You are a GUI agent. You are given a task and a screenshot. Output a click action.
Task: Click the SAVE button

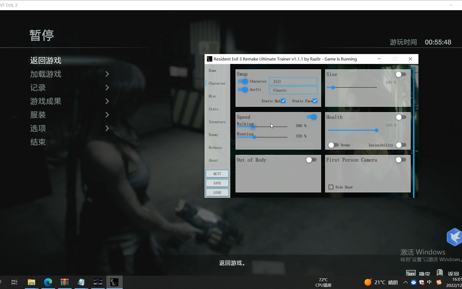point(217,183)
